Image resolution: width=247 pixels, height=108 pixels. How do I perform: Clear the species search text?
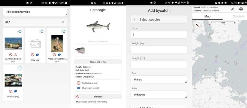pos(63,22)
